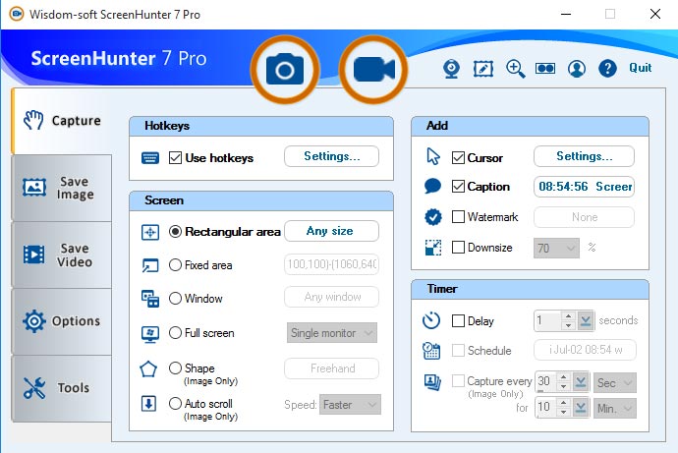Click the video recording camera button
The image size is (678, 453).
[373, 70]
